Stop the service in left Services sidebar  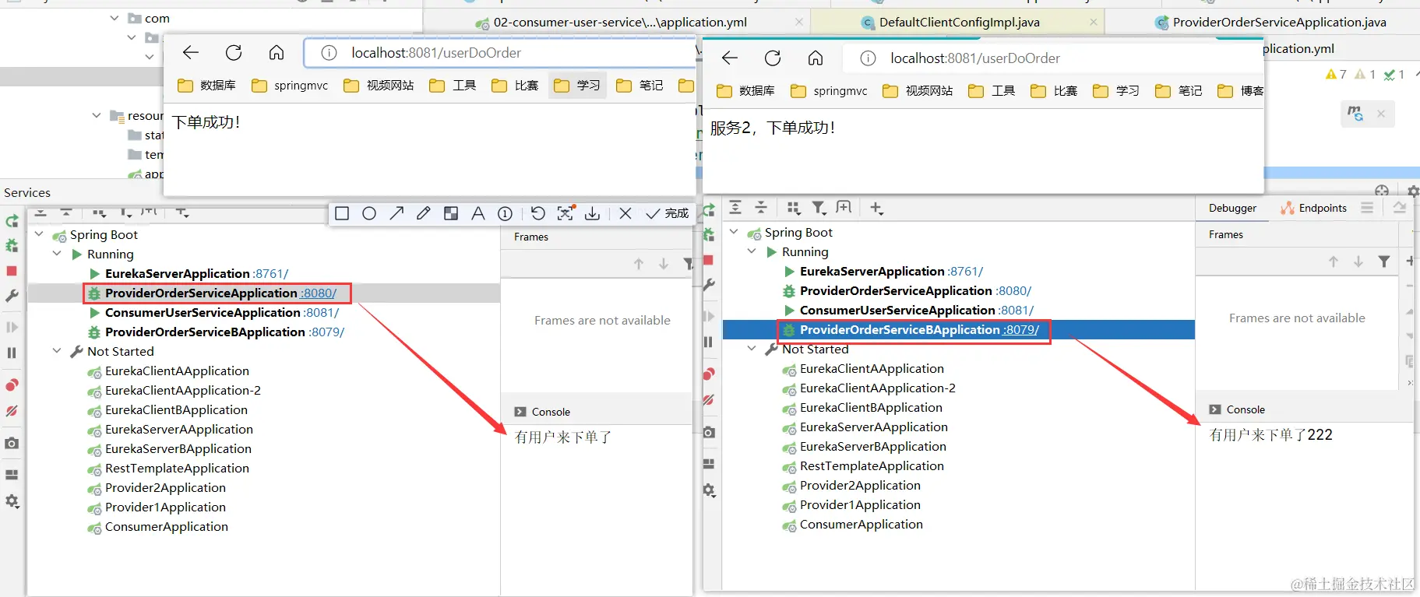coord(12,271)
